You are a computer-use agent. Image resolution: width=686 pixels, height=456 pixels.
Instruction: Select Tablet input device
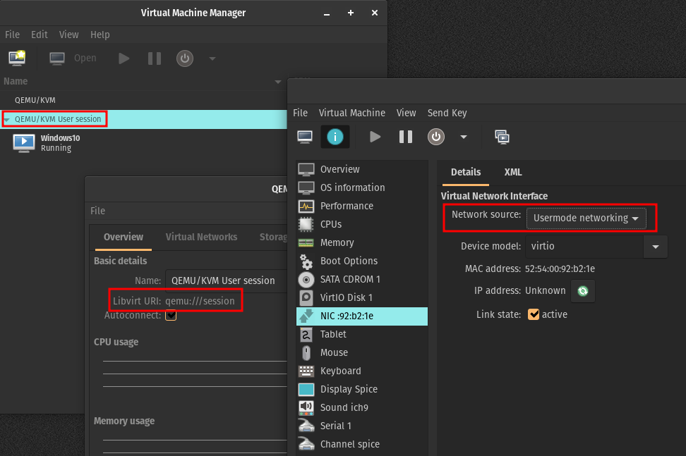coord(362,334)
